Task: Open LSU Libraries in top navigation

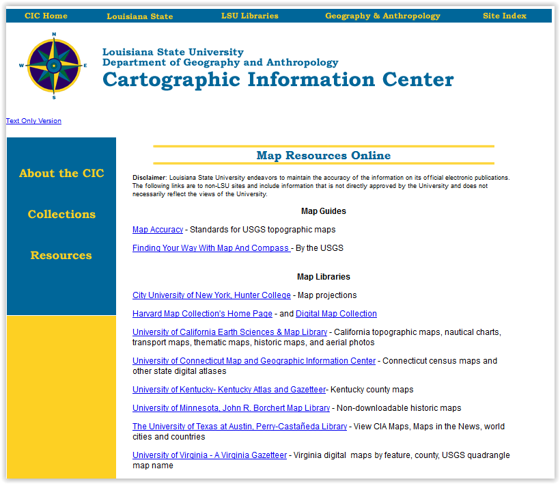Action: 250,16
